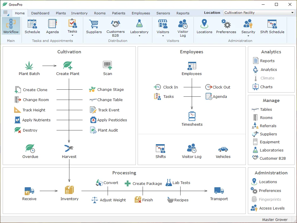The image size is (297, 223).
Task: Open Reports link in Analytics panel
Action: (267, 61)
